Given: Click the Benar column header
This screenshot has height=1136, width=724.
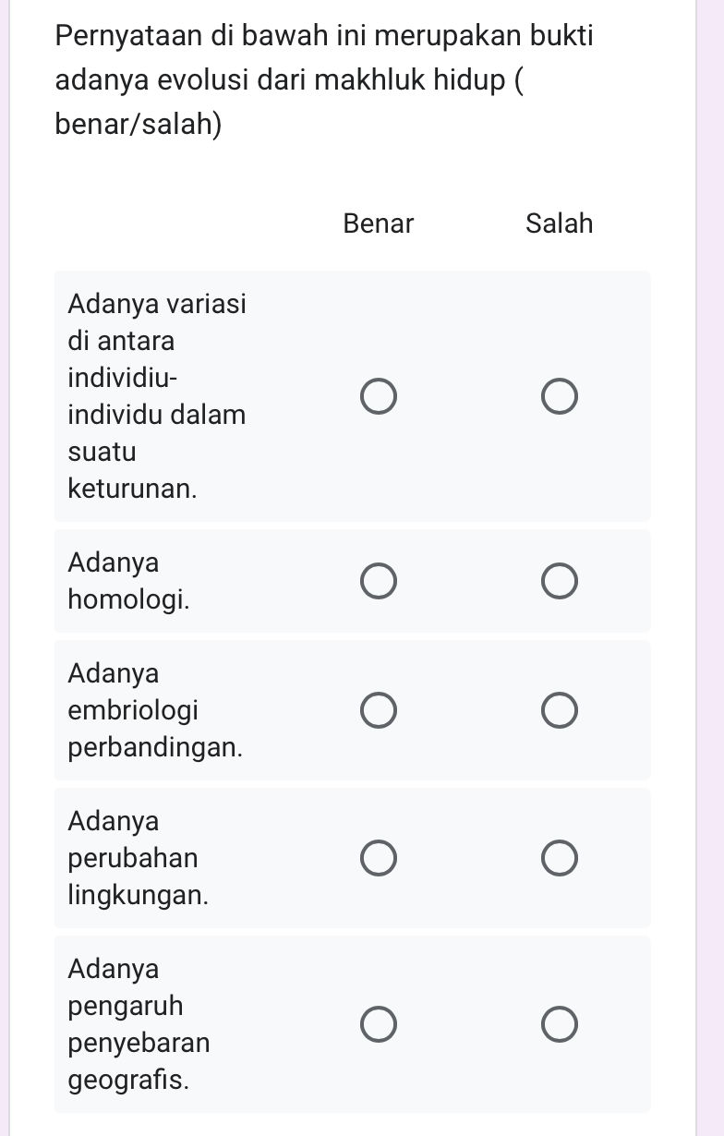Looking at the screenshot, I should [x=378, y=224].
